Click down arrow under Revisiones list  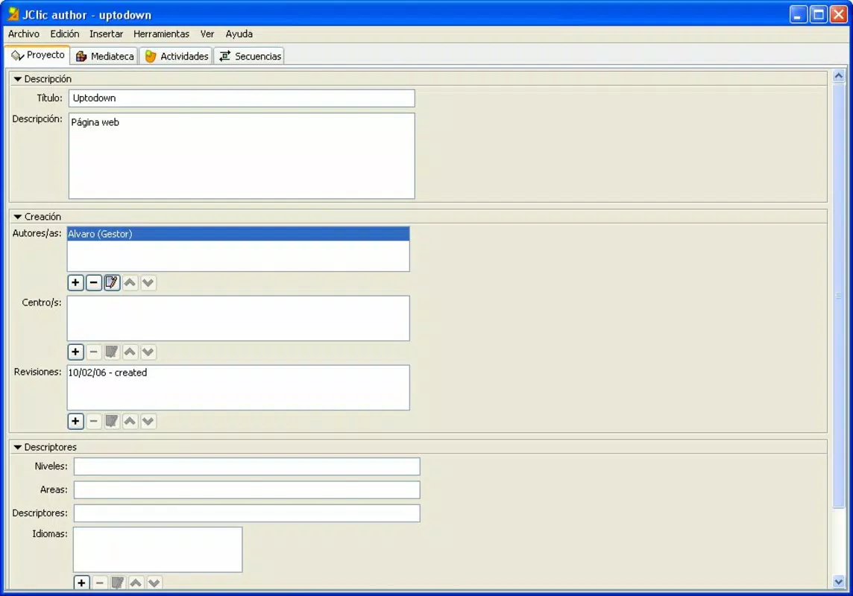point(148,421)
